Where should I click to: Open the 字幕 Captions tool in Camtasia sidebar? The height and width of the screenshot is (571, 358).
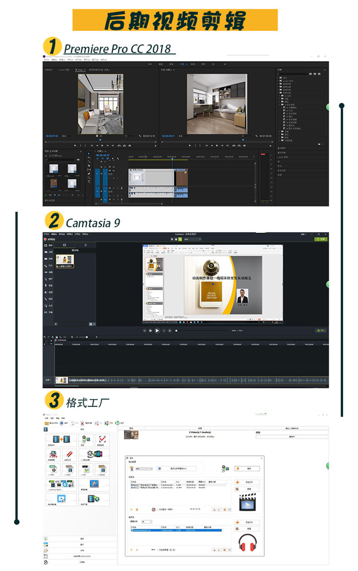[x=48, y=312]
